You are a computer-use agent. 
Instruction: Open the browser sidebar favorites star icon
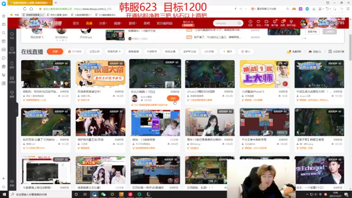(x=4, y=16)
